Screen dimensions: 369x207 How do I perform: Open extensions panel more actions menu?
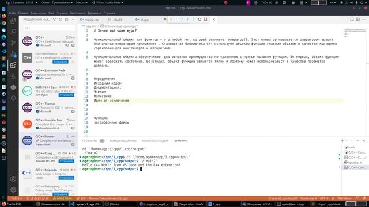click(x=73, y=20)
